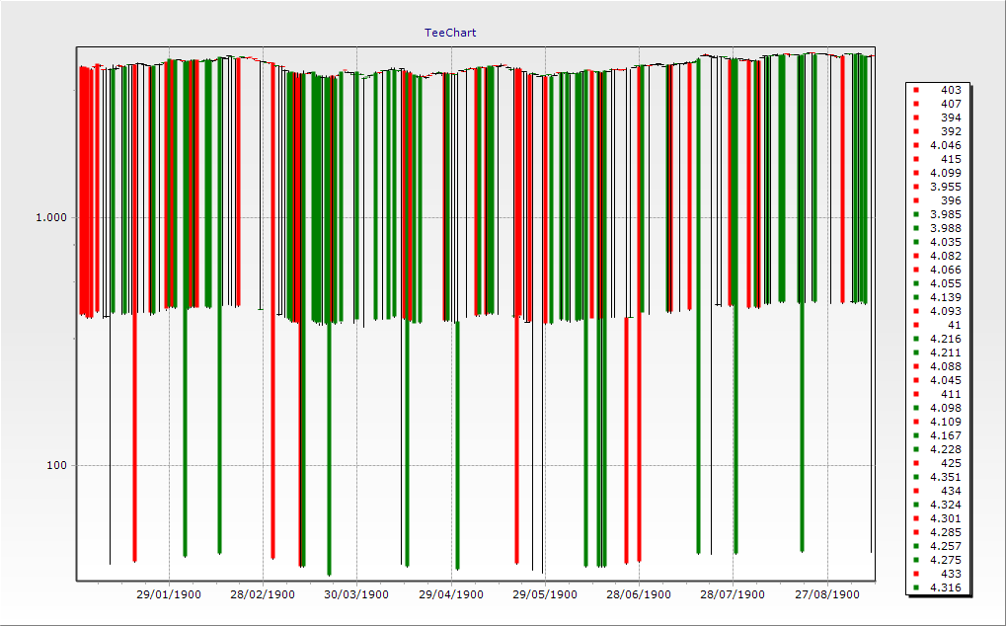Select legend entry 396
This screenshot has height=626, width=1006.
[937, 200]
